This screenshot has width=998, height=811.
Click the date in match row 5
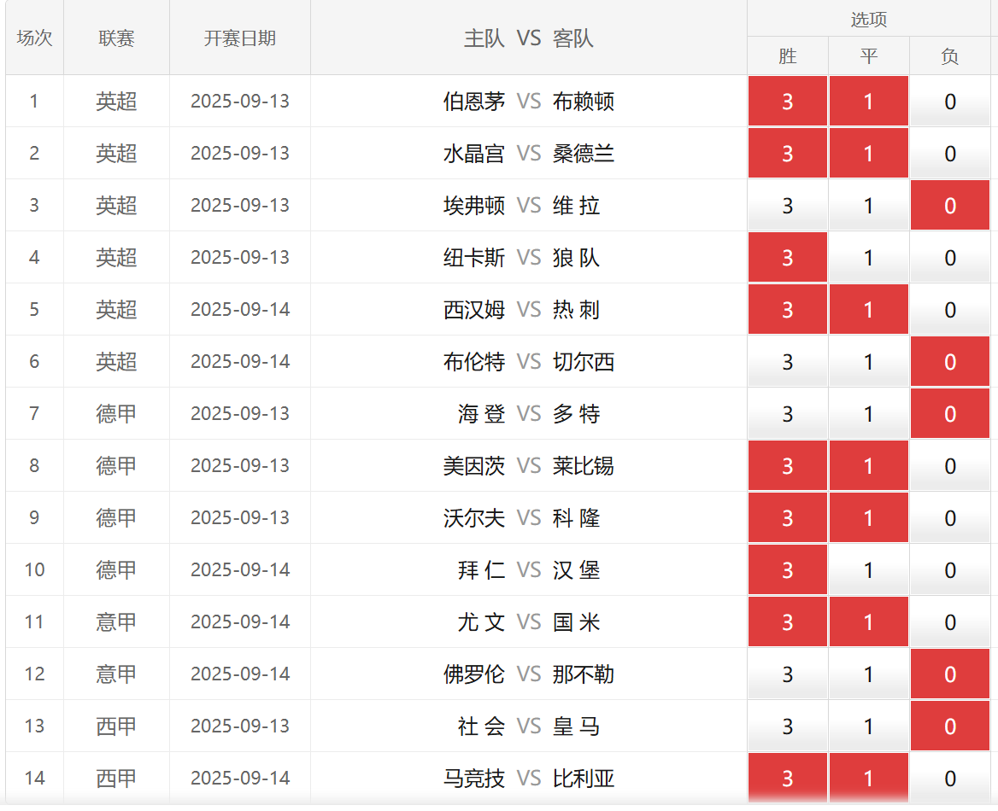pyautogui.click(x=240, y=310)
